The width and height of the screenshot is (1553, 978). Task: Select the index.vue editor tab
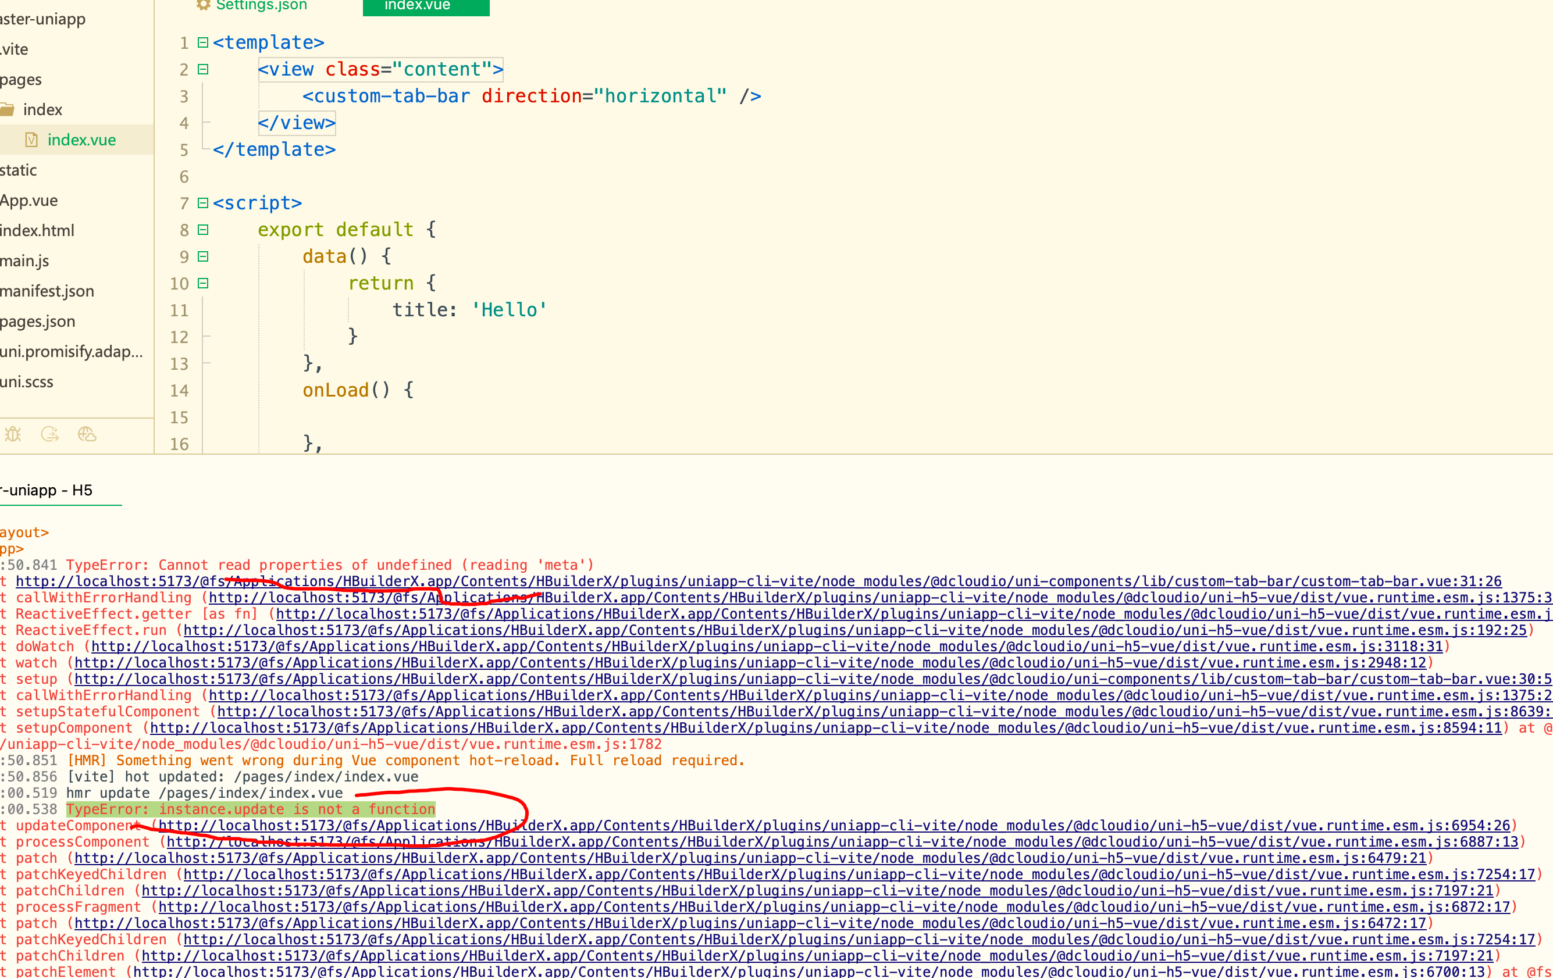(x=426, y=6)
